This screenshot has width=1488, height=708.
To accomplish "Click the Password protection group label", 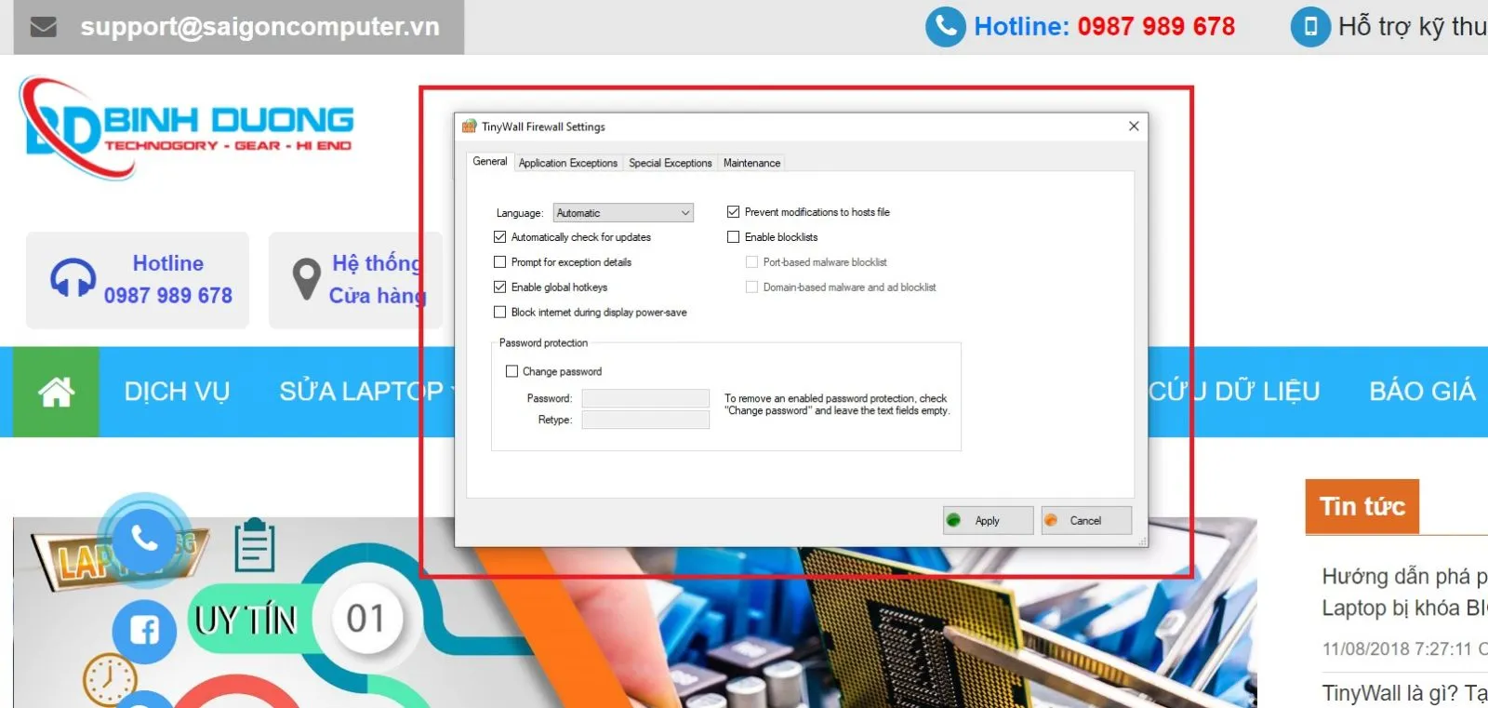I will pyautogui.click(x=543, y=343).
